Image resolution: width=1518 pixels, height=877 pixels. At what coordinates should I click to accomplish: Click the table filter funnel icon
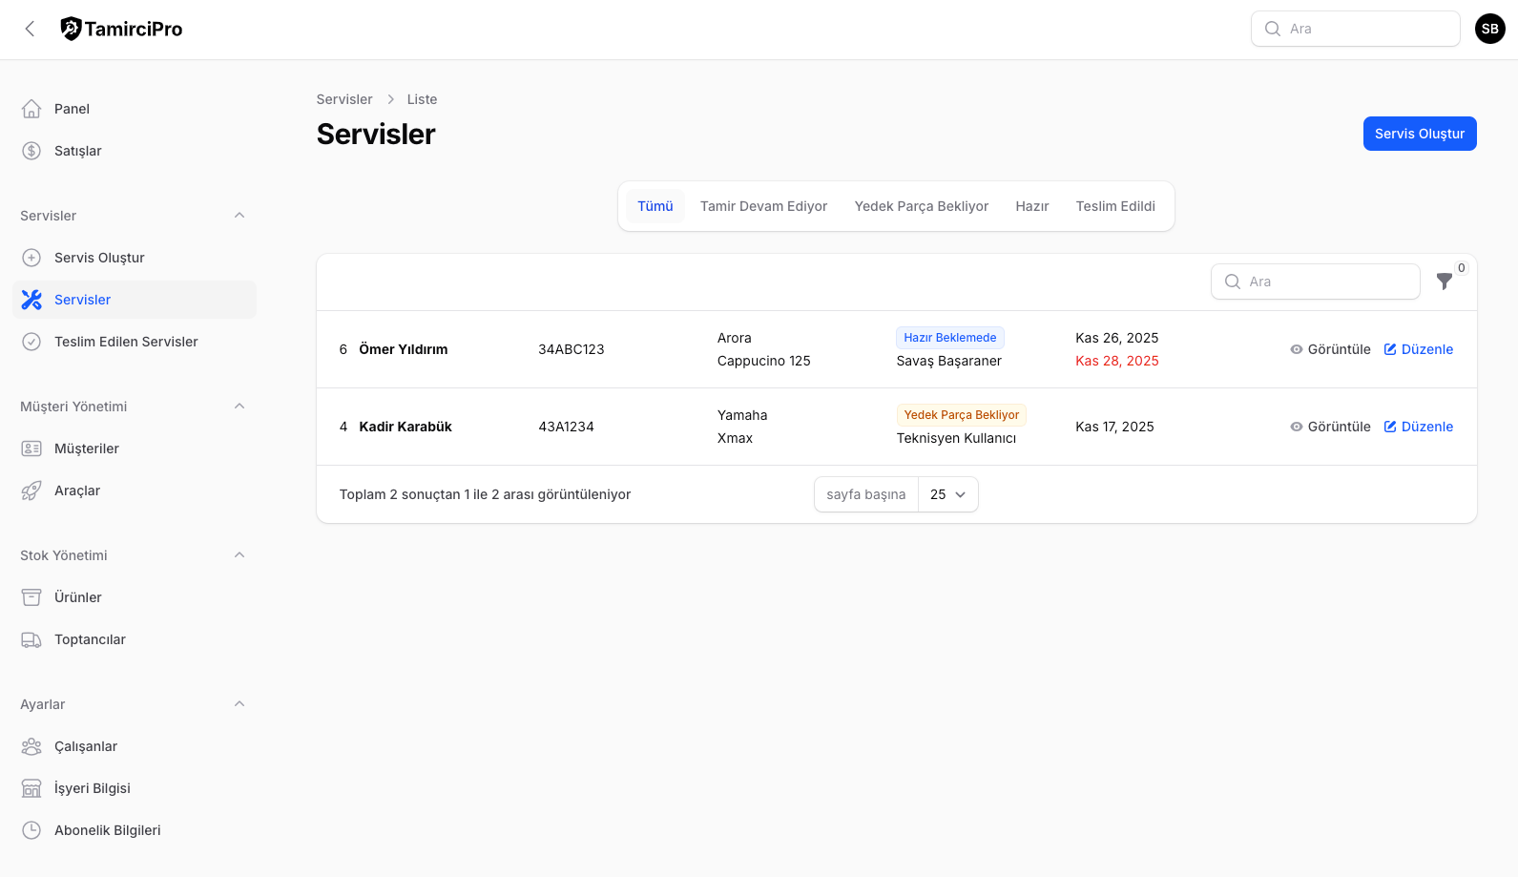(1444, 282)
